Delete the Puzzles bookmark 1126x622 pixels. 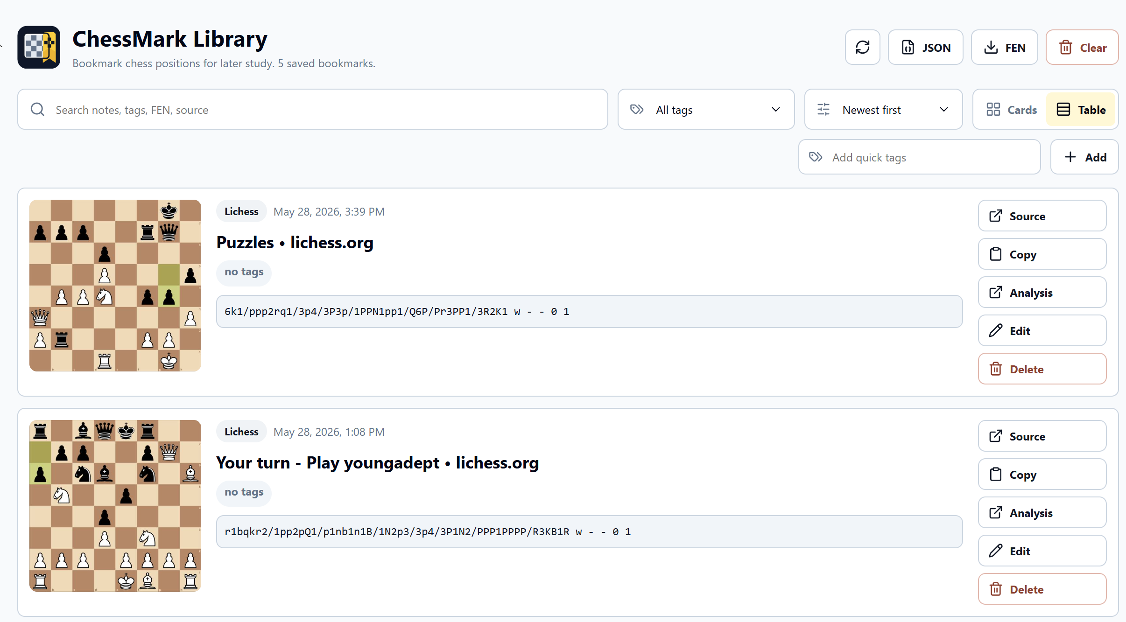tap(1042, 369)
